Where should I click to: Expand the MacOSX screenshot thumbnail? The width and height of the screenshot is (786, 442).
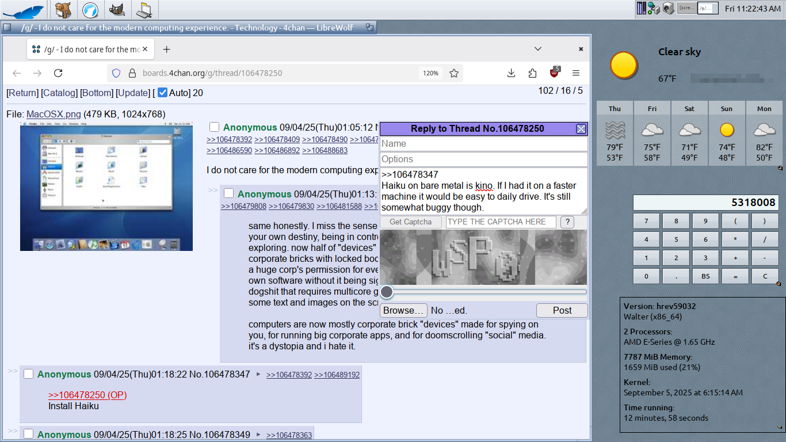[106, 186]
